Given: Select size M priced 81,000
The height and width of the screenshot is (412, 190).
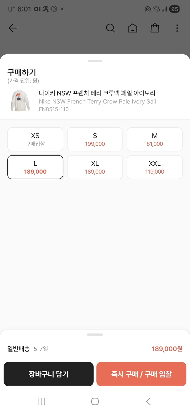Looking at the screenshot, I should 155,139.
